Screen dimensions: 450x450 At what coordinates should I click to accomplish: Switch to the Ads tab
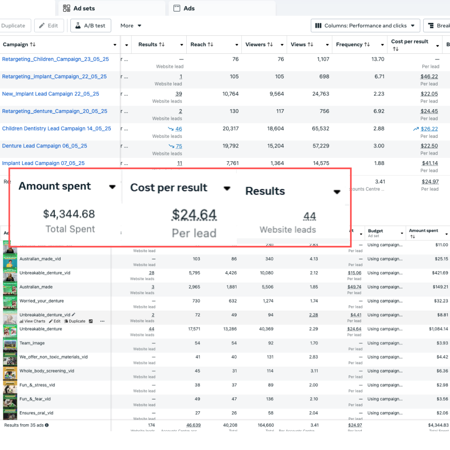point(189,8)
